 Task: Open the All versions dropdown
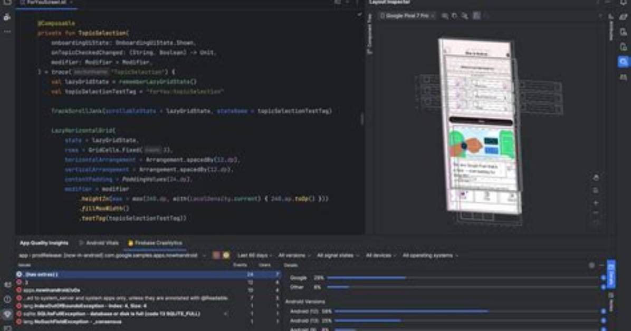click(294, 256)
